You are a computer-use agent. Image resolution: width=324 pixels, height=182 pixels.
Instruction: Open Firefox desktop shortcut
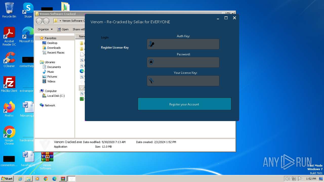click(x=9, y=109)
